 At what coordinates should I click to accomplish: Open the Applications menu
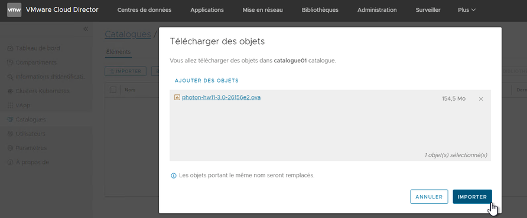pos(207,10)
